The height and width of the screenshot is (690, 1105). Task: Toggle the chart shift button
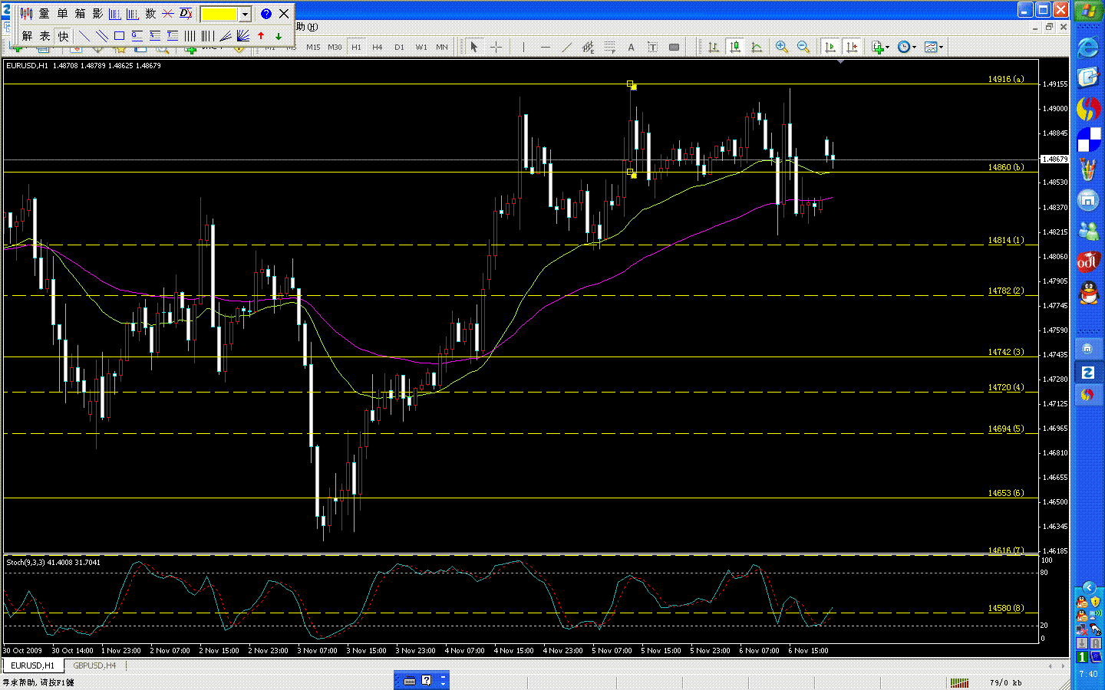point(852,48)
